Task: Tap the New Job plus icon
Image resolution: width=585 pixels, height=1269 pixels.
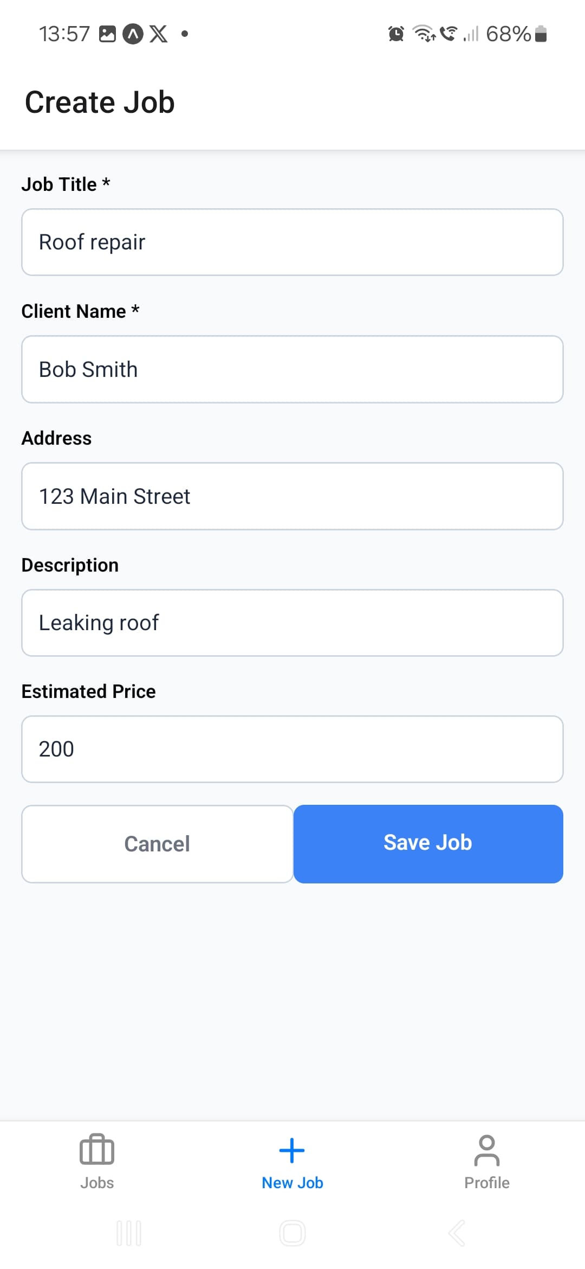Action: 292,1150
